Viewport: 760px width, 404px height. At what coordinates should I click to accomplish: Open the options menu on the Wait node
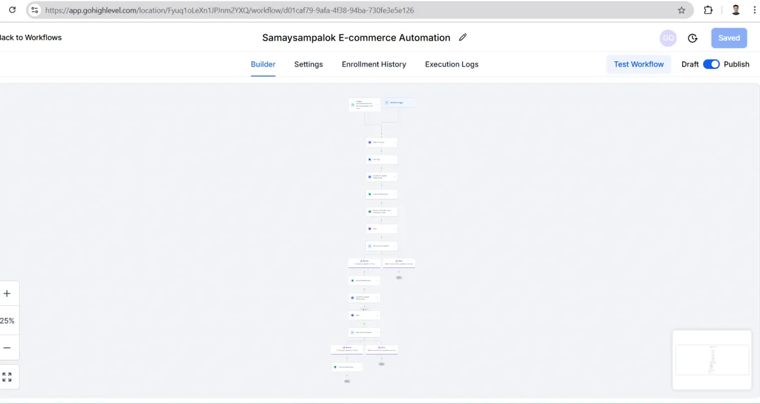pyautogui.click(x=395, y=227)
